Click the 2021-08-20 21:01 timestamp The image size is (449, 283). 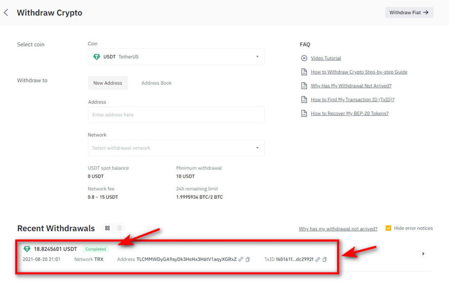(42, 259)
